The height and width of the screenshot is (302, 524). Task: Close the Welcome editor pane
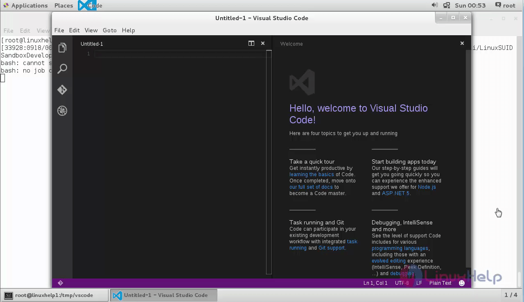pos(462,43)
